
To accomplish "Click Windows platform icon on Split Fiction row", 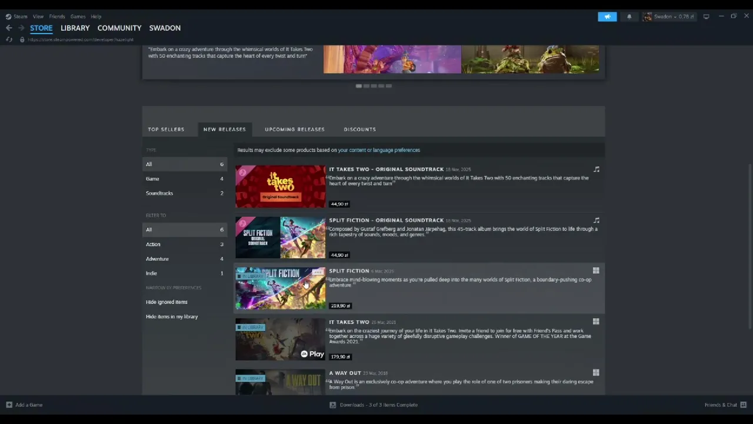I will [596, 271].
